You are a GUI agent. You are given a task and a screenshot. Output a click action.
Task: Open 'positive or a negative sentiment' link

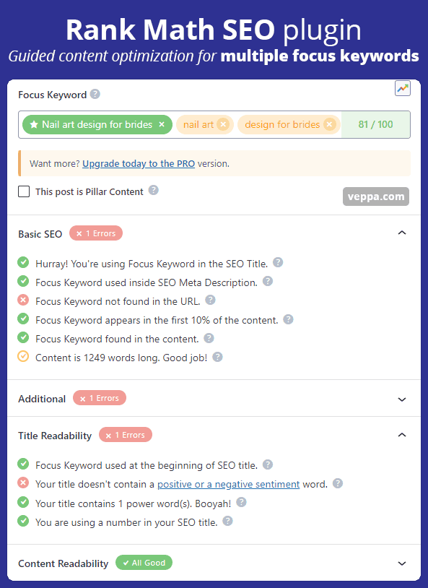pyautogui.click(x=228, y=485)
